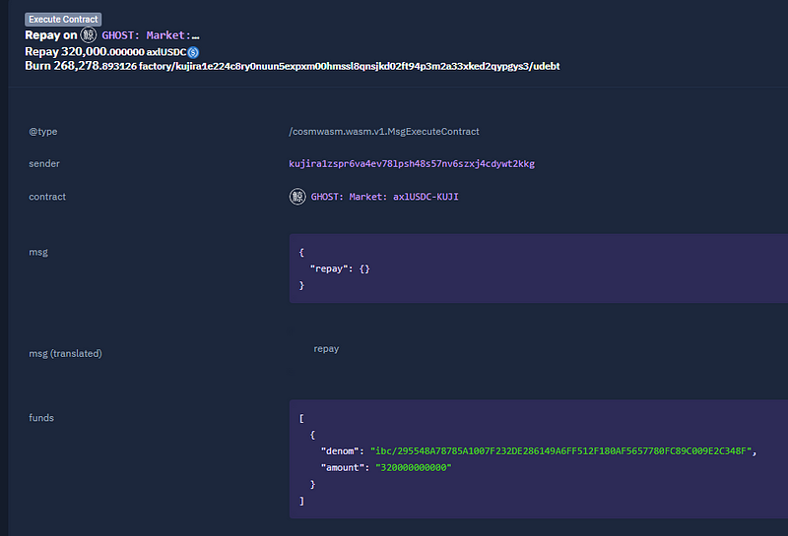Screen dimensions: 788x536
Task: Click the "amount" key in funds JSON
Action: 343,467
